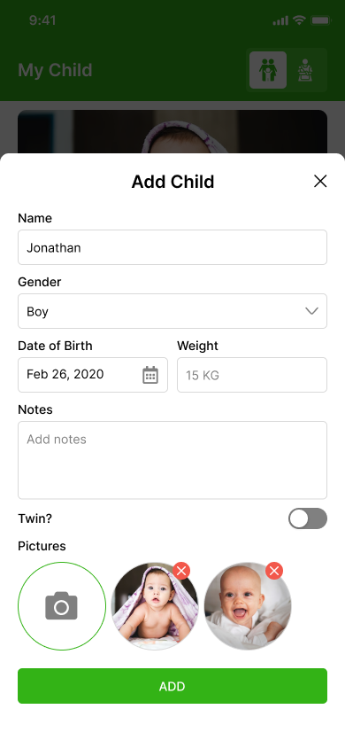Screen dimensions: 345x748
Task: Click into the Add notes text area
Action: [x=172, y=460]
